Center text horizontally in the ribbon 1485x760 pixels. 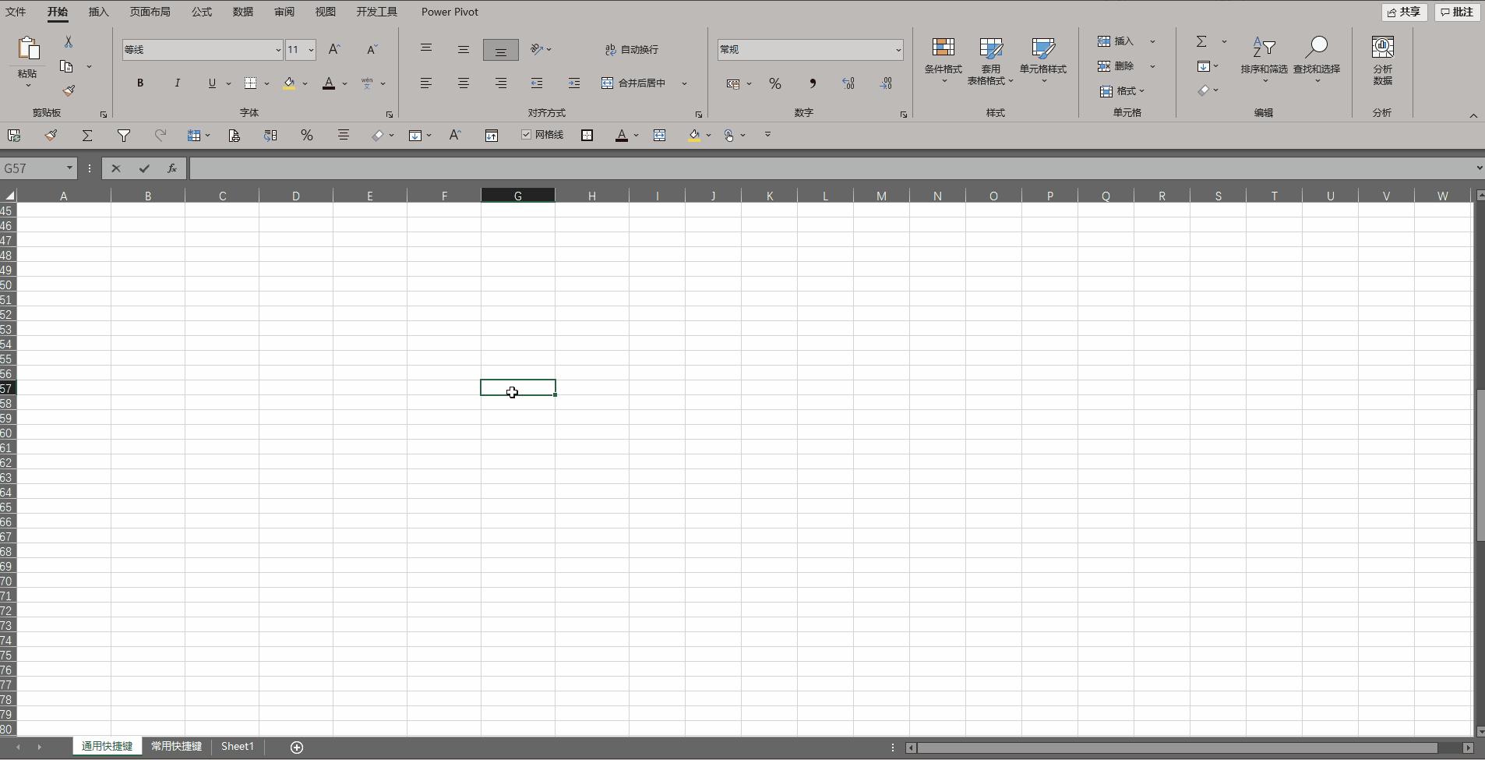pyautogui.click(x=463, y=83)
